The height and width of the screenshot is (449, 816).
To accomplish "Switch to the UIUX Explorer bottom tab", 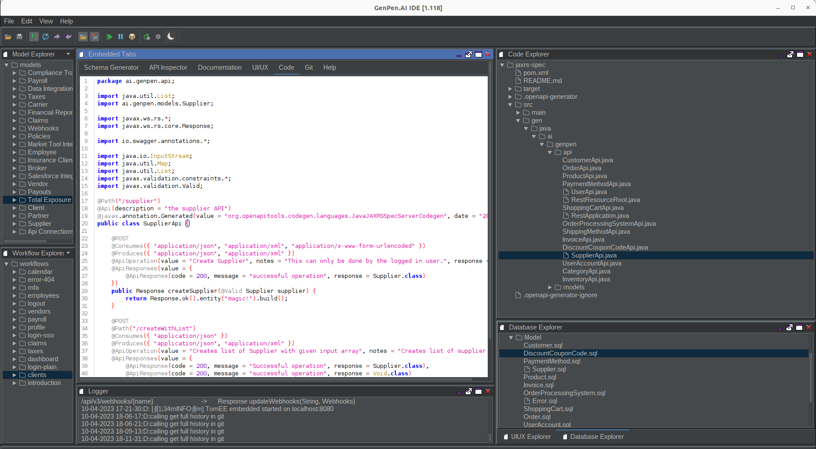I will click(530, 437).
